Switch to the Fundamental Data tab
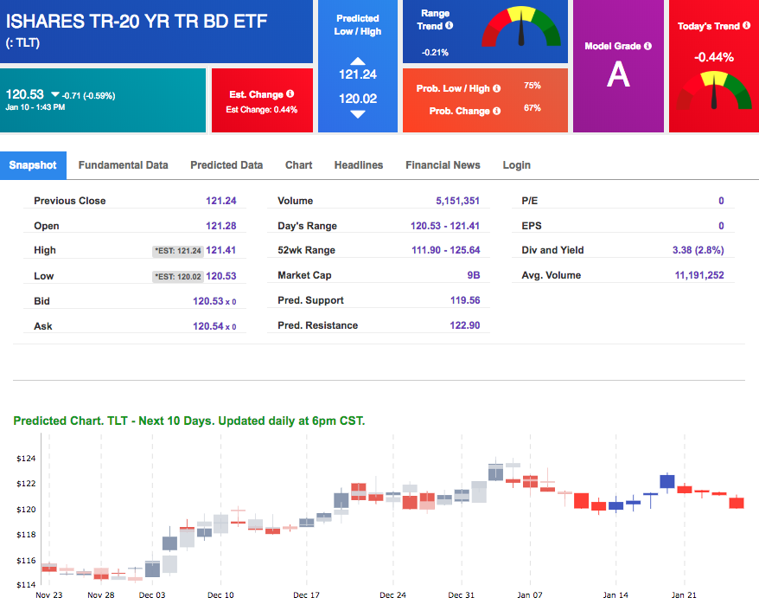Image resolution: width=759 pixels, height=604 pixels. tap(123, 165)
